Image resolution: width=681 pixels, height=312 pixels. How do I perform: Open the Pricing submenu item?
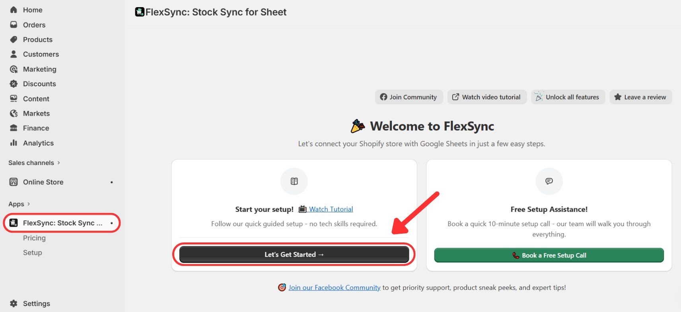(x=34, y=238)
